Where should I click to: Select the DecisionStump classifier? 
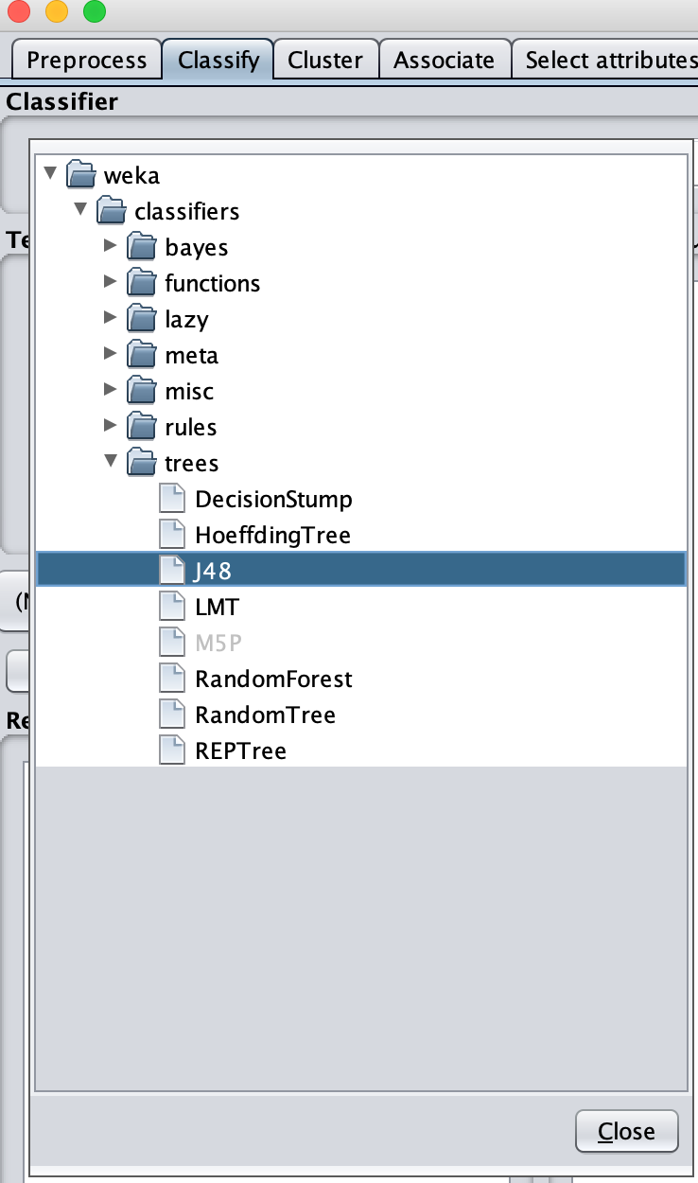click(x=273, y=500)
